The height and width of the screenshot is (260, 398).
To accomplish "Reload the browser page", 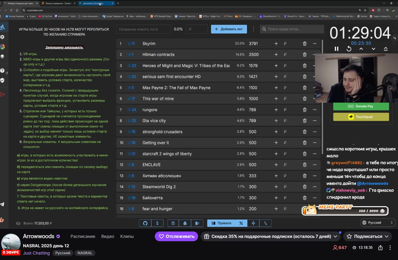I will pyautogui.click(x=12, y=10).
